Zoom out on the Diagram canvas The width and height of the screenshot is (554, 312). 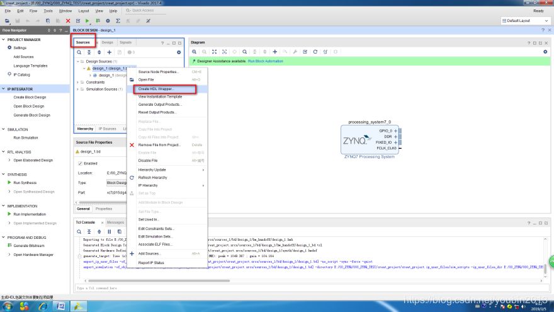204,52
